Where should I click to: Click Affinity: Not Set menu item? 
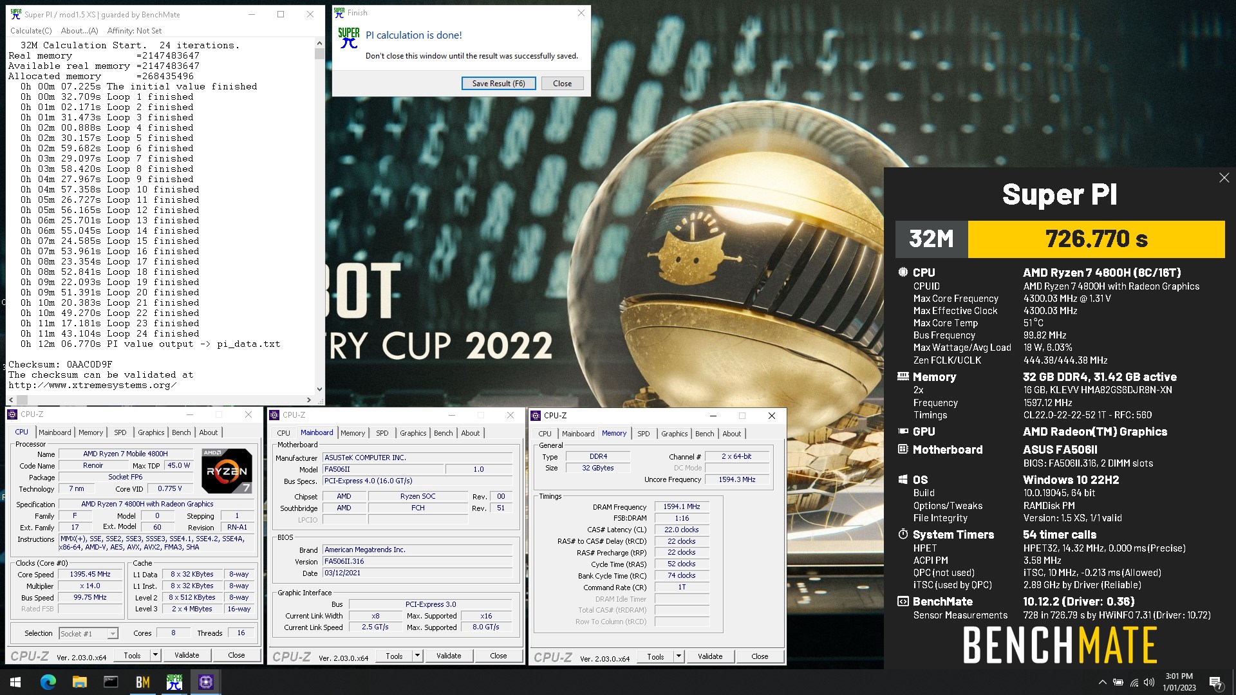tap(134, 30)
